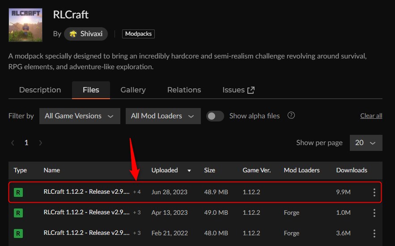395x246 pixels.
Task: Click the Game Ver. column header
Action: tap(257, 170)
